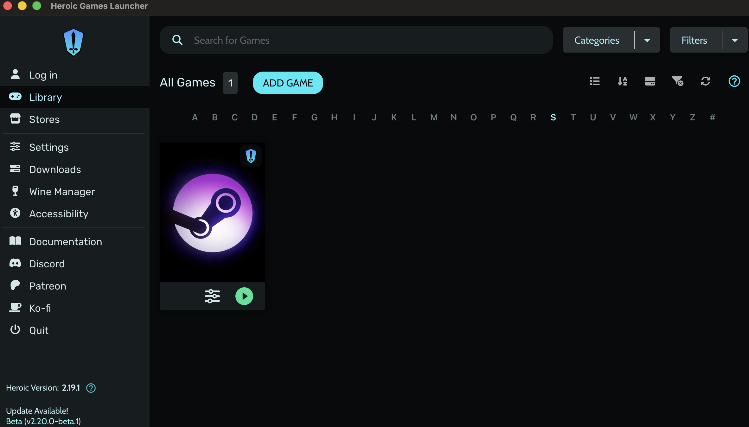Click the ADD GAME button

point(288,83)
